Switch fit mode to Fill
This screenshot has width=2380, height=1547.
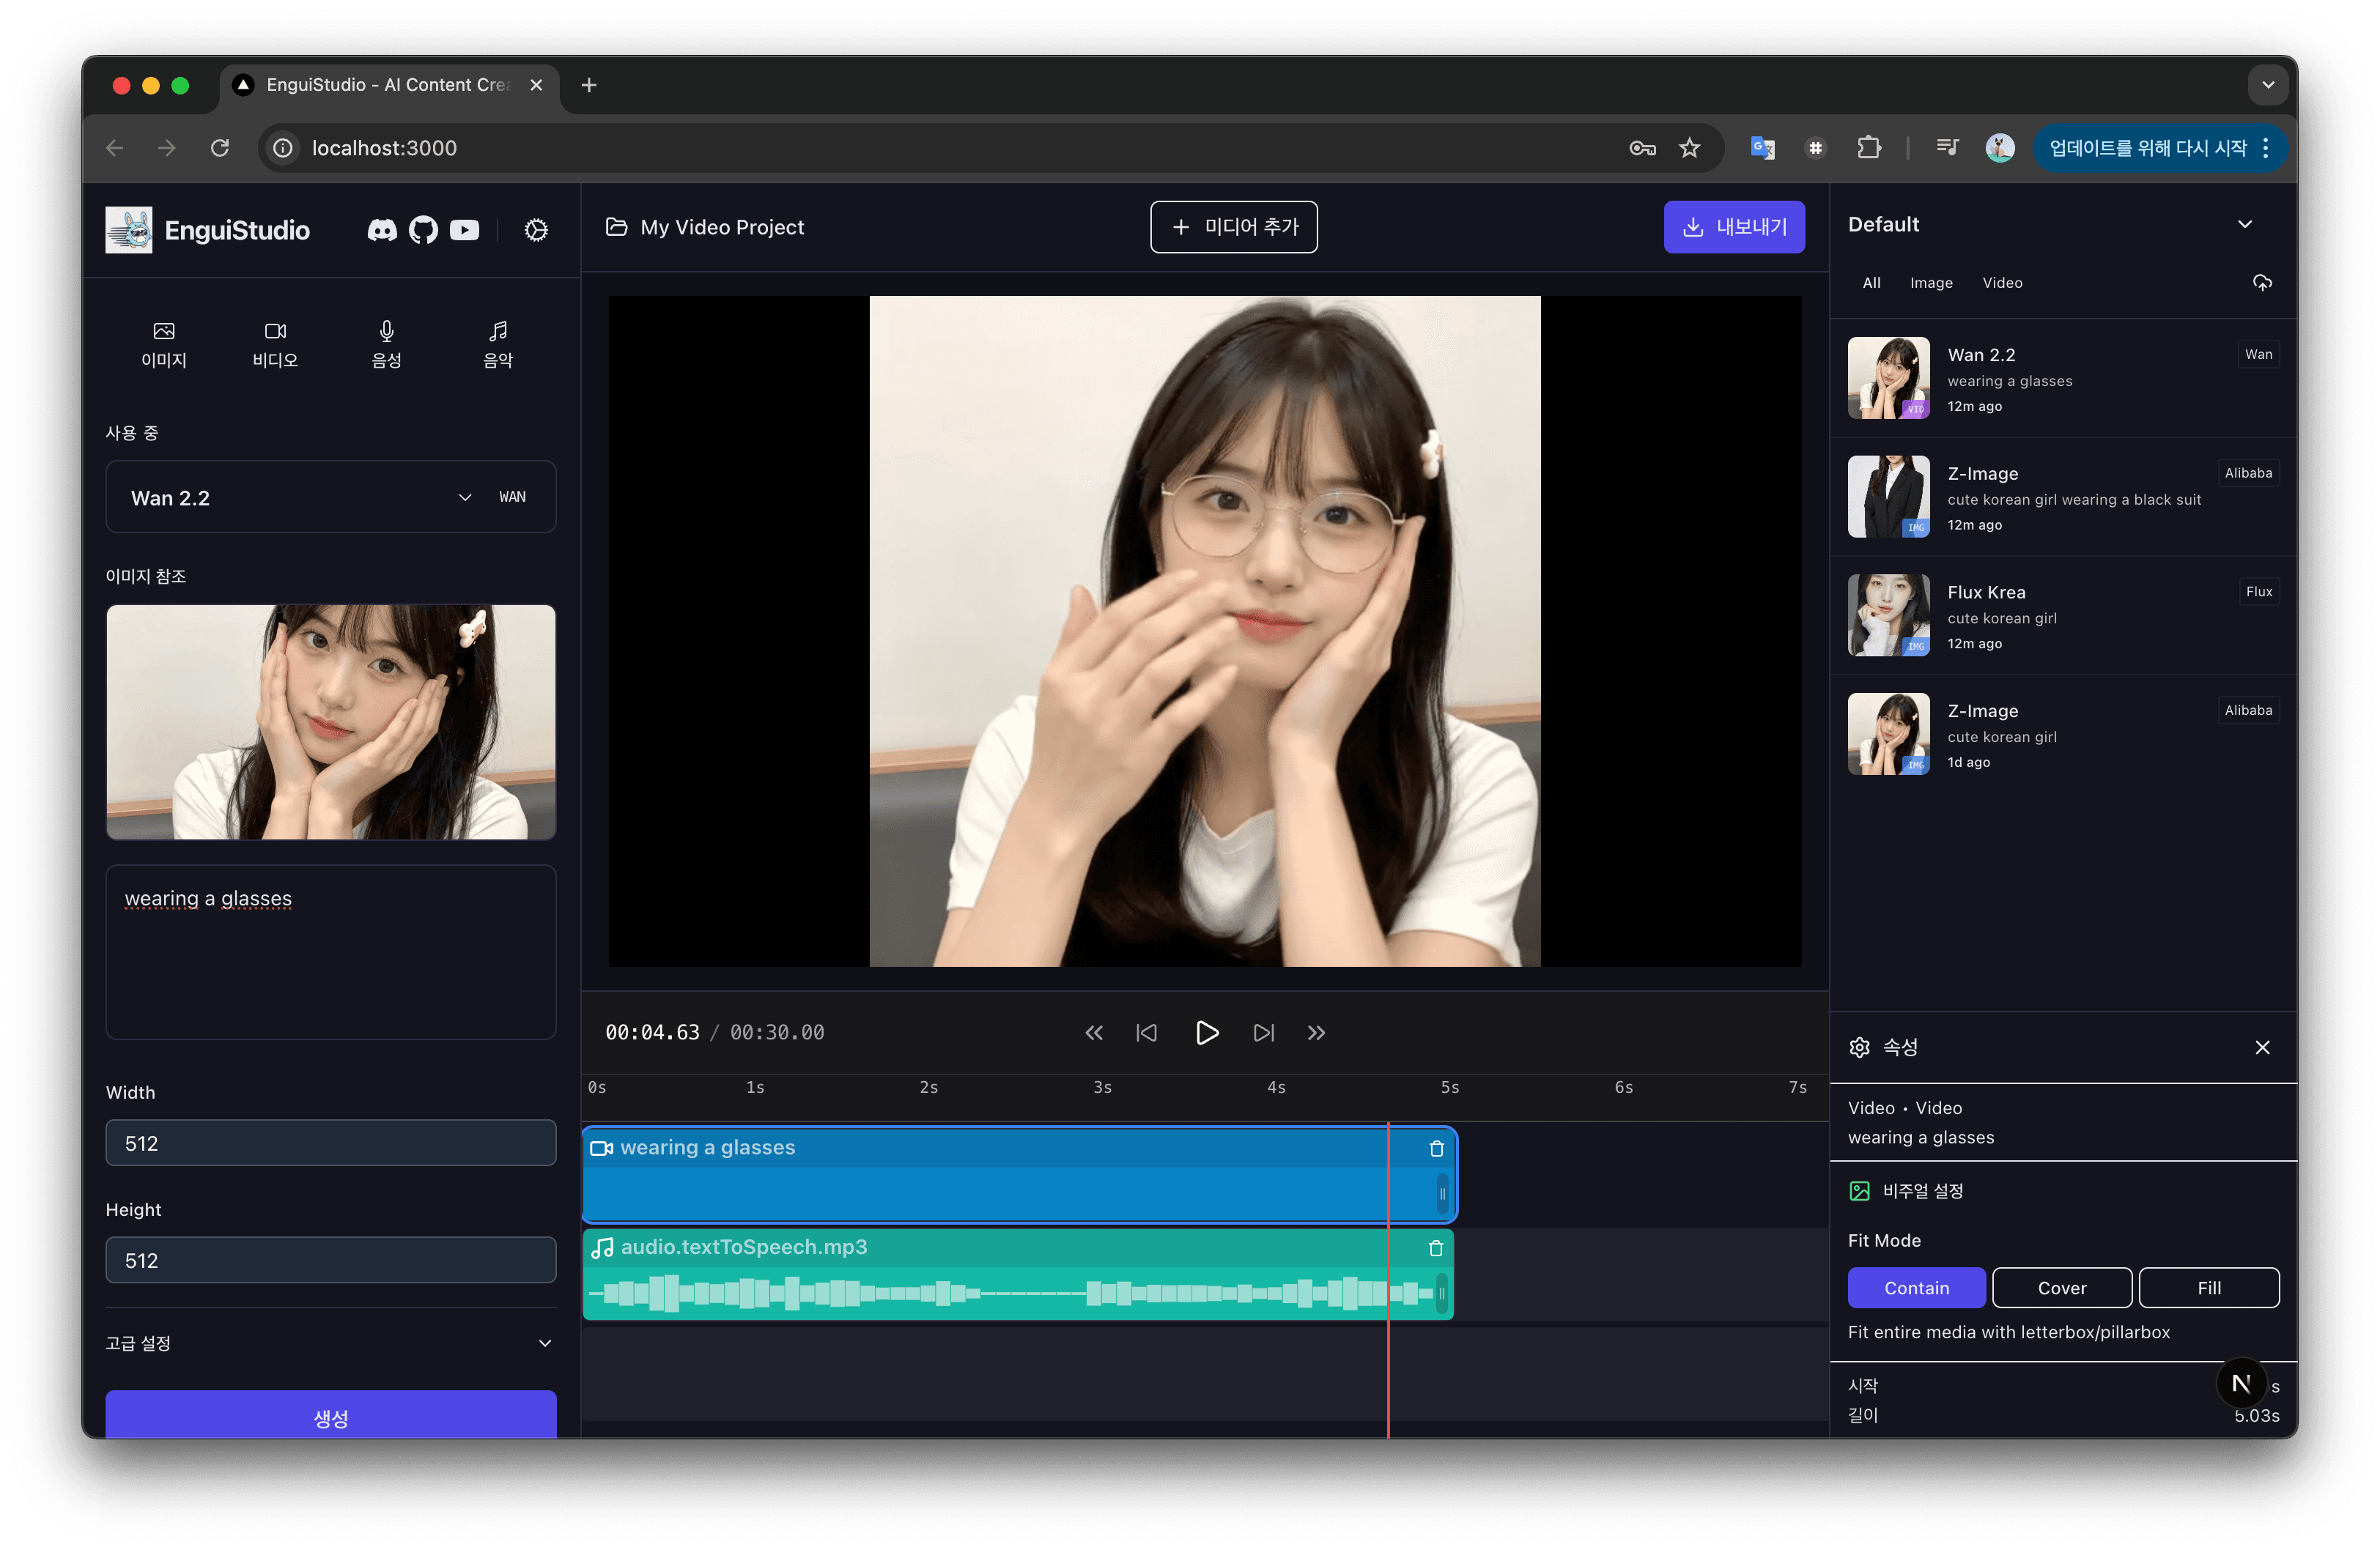tap(2208, 1287)
